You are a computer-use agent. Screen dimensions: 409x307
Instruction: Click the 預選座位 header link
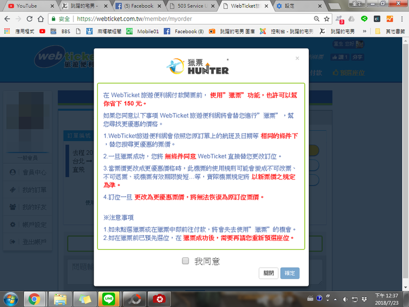click(x=349, y=73)
